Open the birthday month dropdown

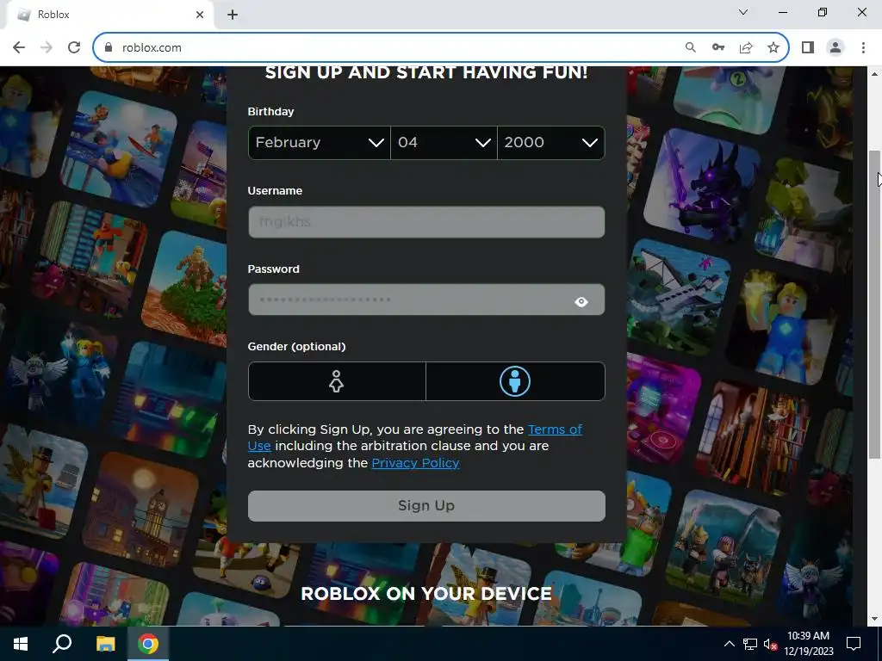[319, 143]
